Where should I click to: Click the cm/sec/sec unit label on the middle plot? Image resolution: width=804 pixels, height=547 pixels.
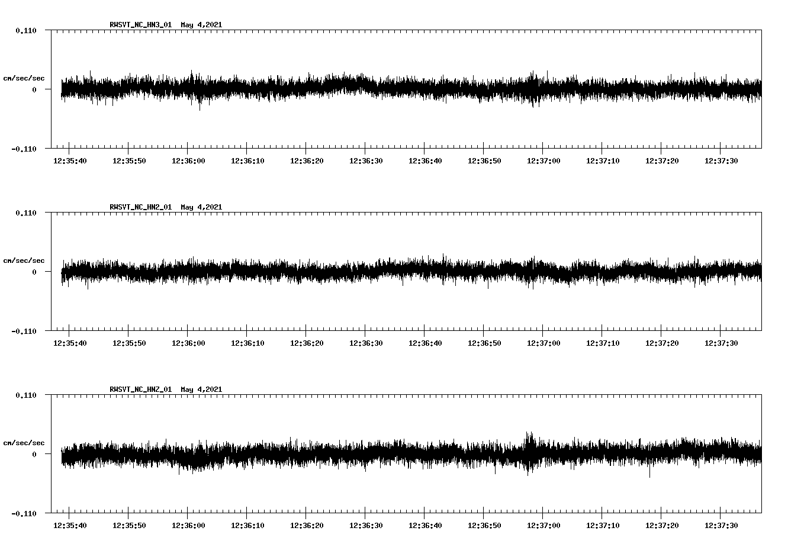[x=24, y=260]
